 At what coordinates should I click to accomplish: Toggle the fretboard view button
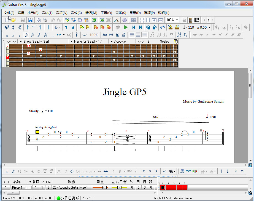[190, 20]
